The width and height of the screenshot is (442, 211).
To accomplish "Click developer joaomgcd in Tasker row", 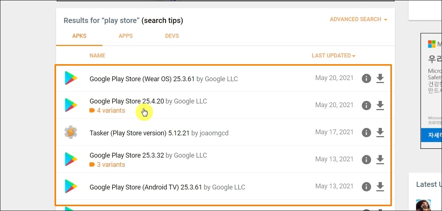I will click(214, 133).
